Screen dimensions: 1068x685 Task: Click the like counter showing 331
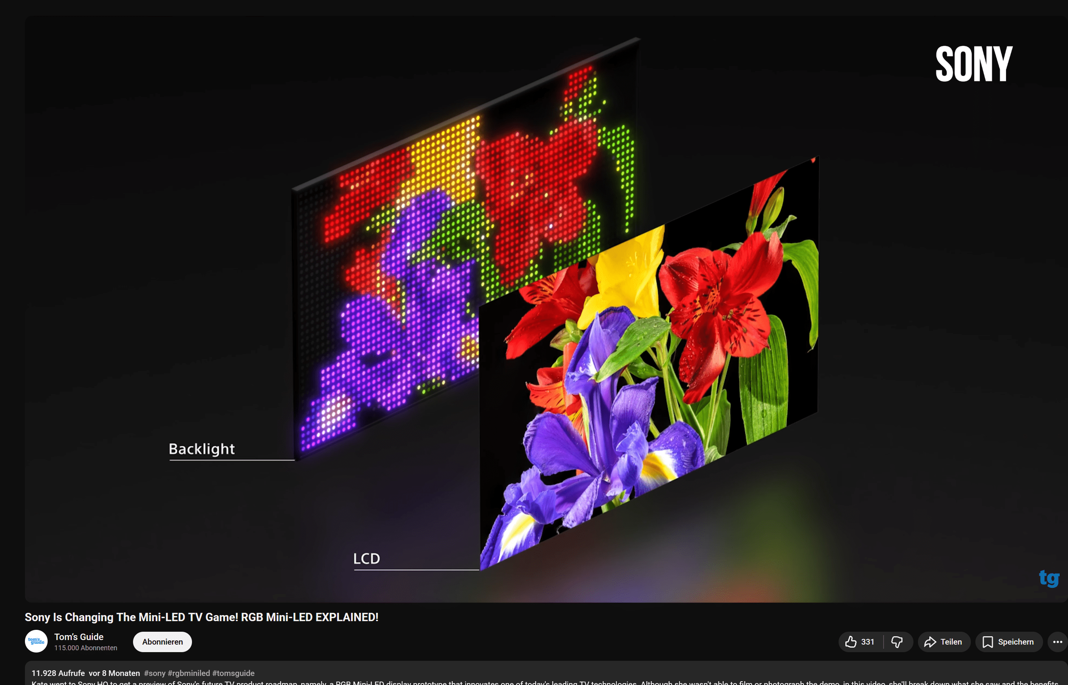click(x=867, y=642)
